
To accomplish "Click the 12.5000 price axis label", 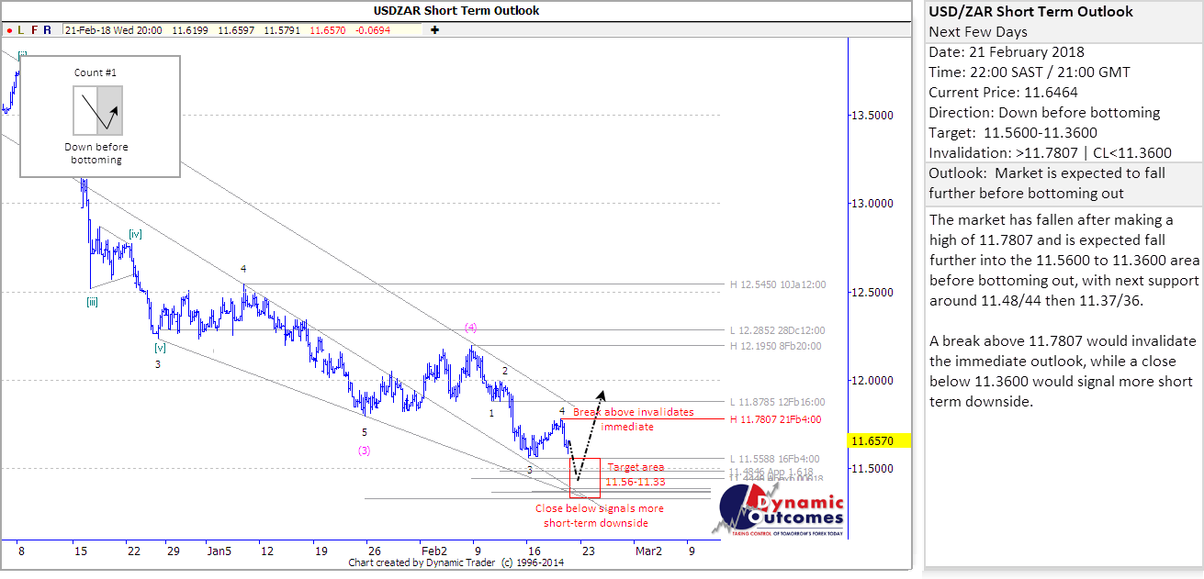I will pyautogui.click(x=872, y=292).
